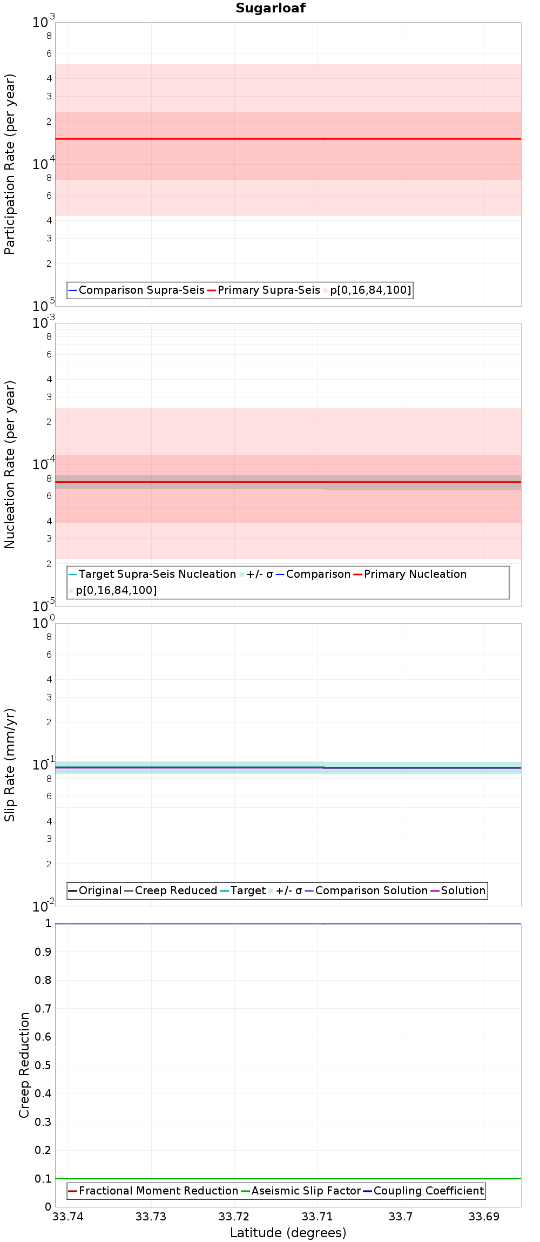
Task: Click the Comparison legend entry in Nucleation chart
Action: (313, 574)
